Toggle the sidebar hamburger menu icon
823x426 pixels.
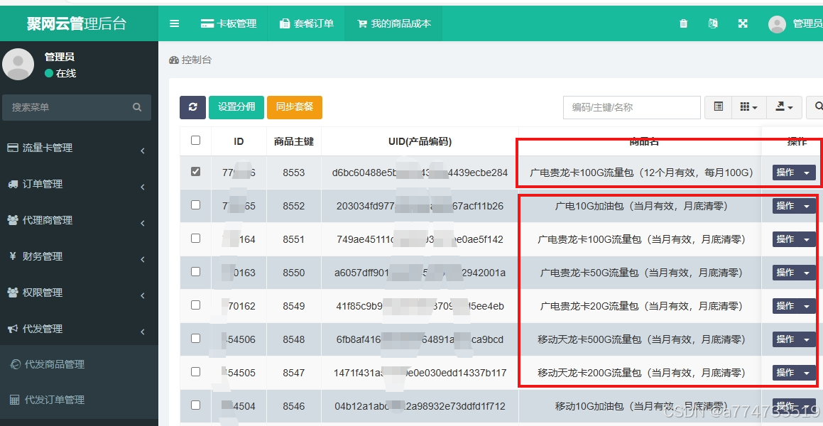[174, 23]
